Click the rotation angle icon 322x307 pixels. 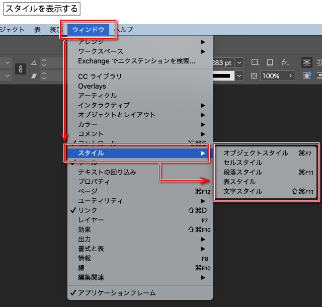coord(34,62)
